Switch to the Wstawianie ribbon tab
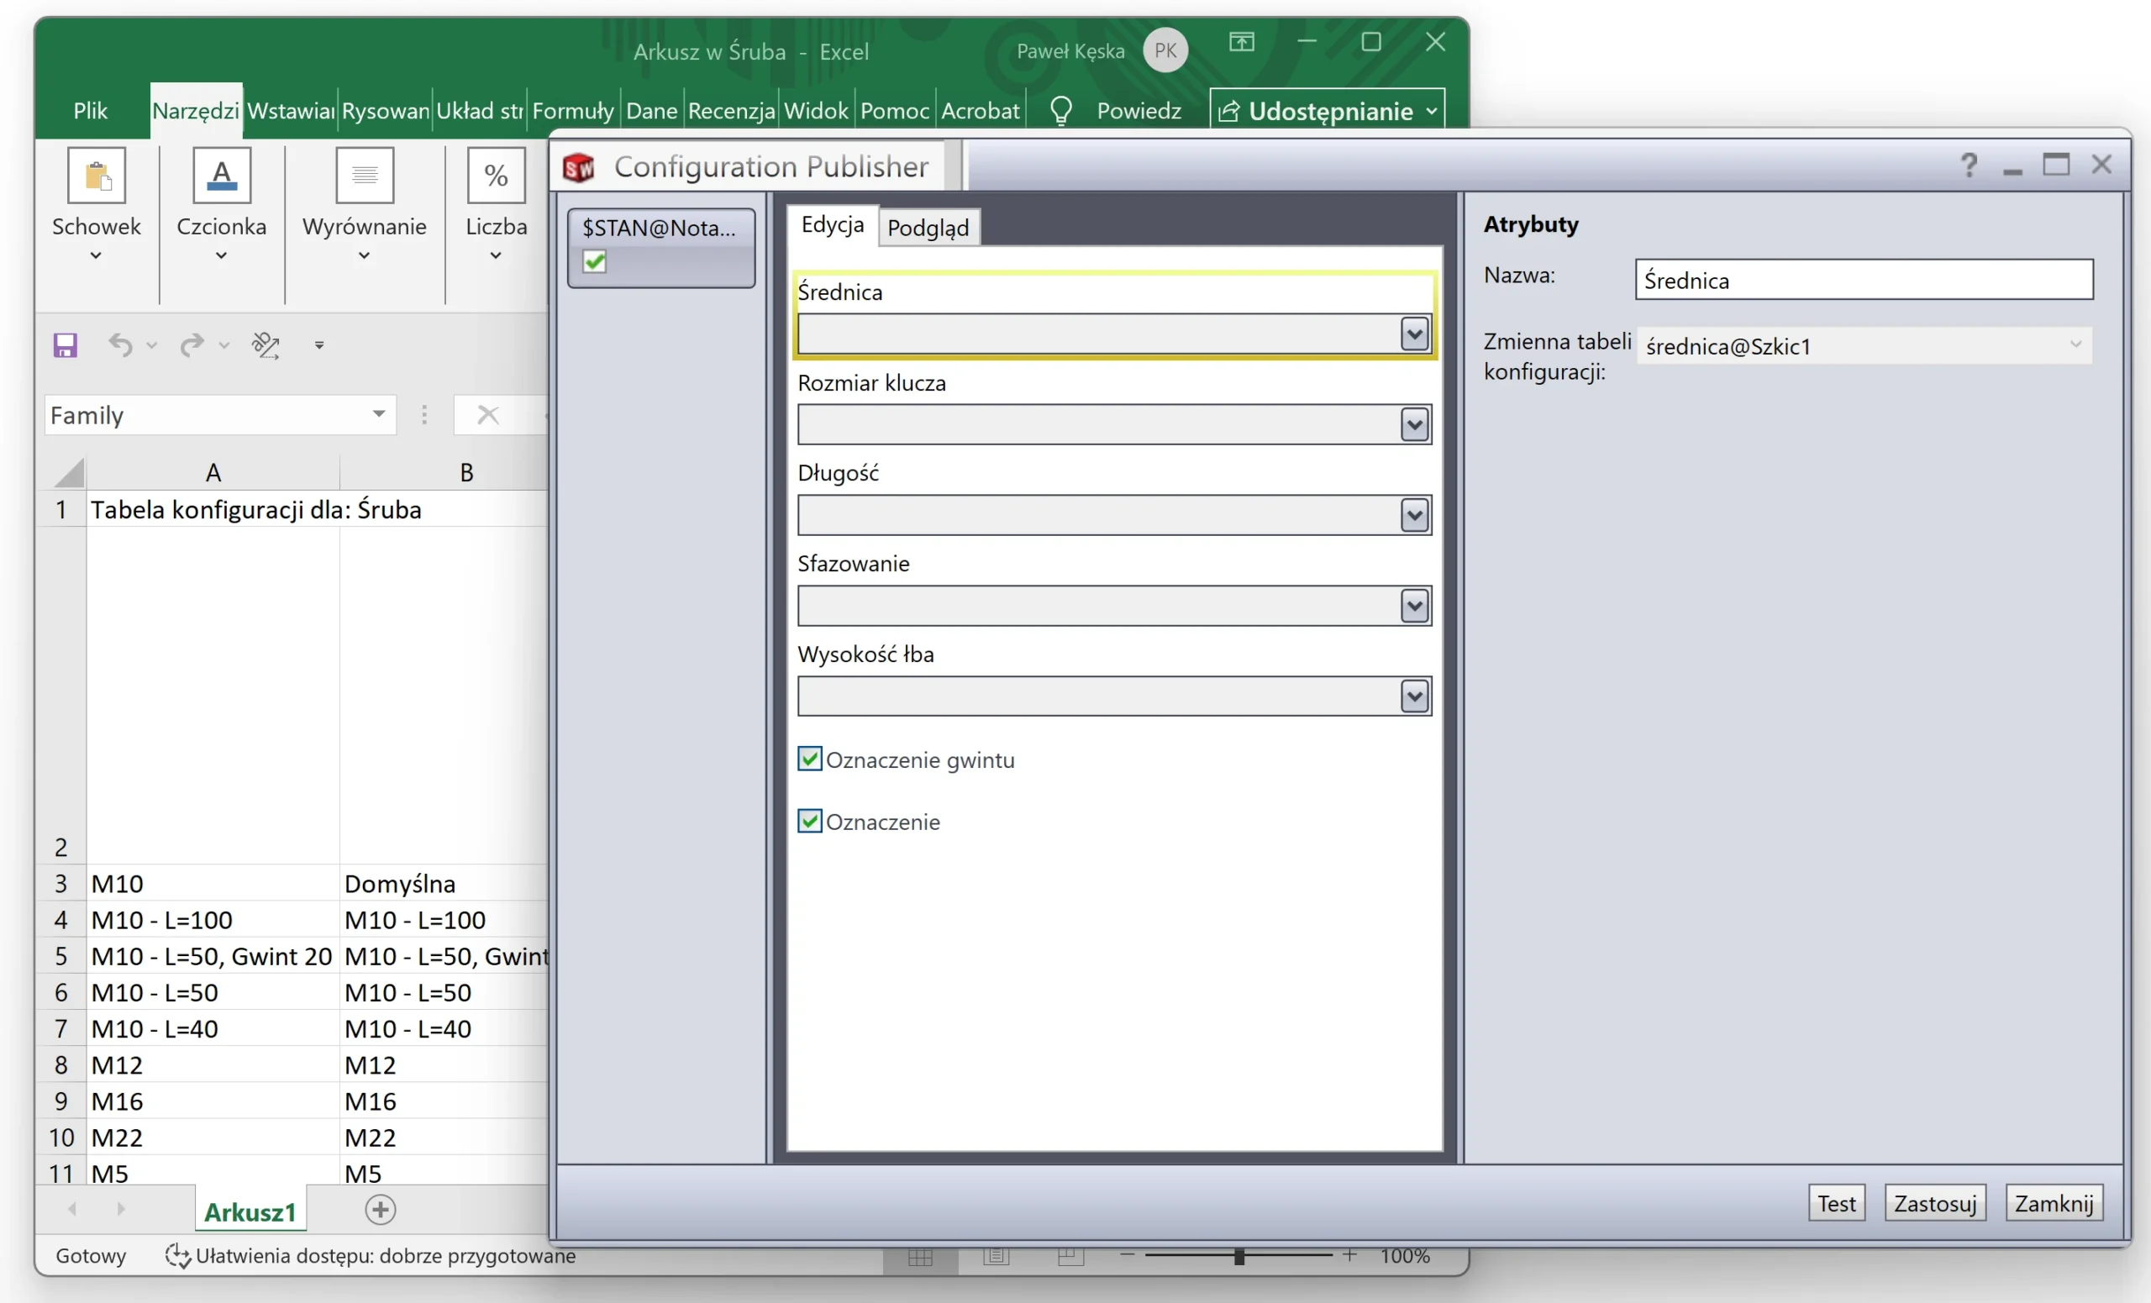The height and width of the screenshot is (1303, 2151). click(x=291, y=110)
